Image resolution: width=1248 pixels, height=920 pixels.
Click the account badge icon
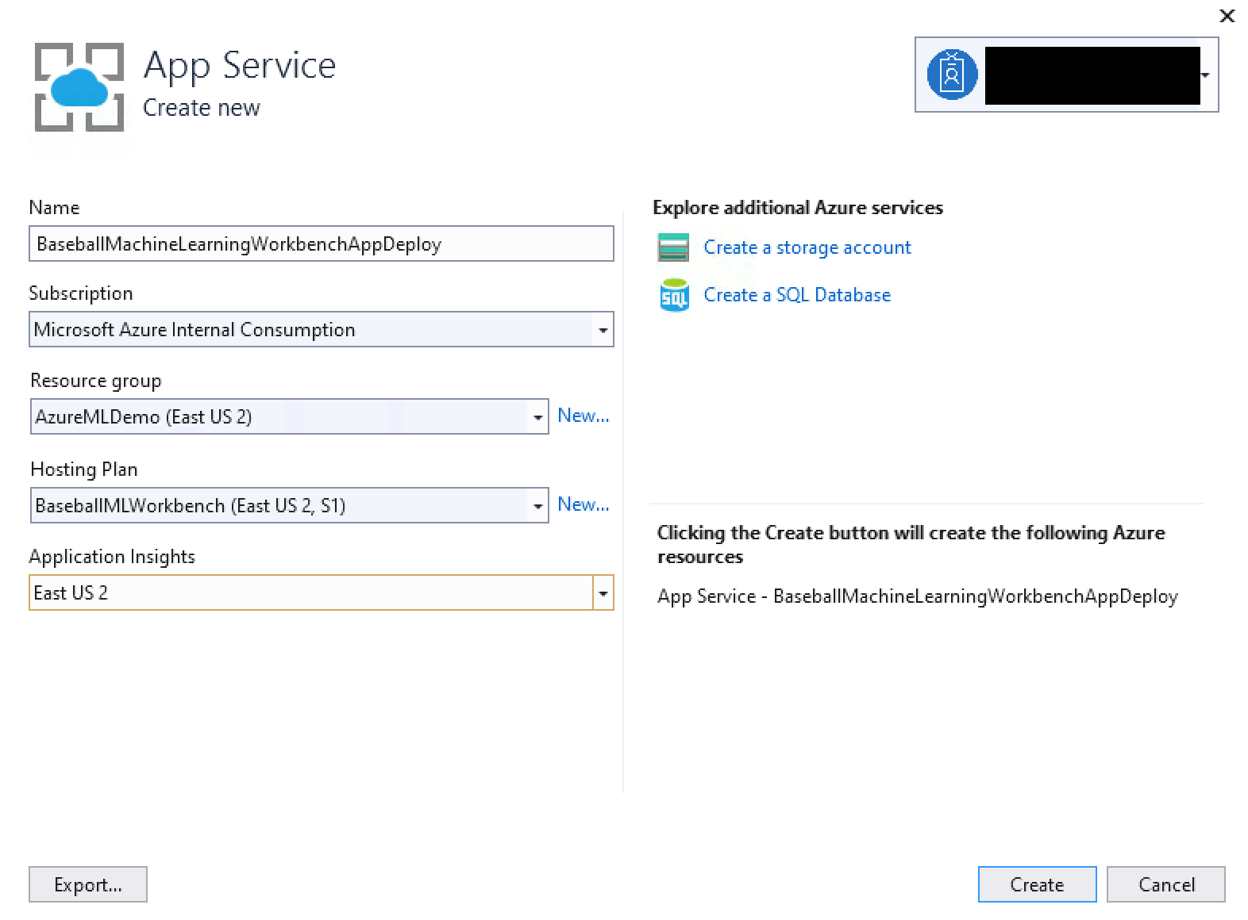[951, 75]
